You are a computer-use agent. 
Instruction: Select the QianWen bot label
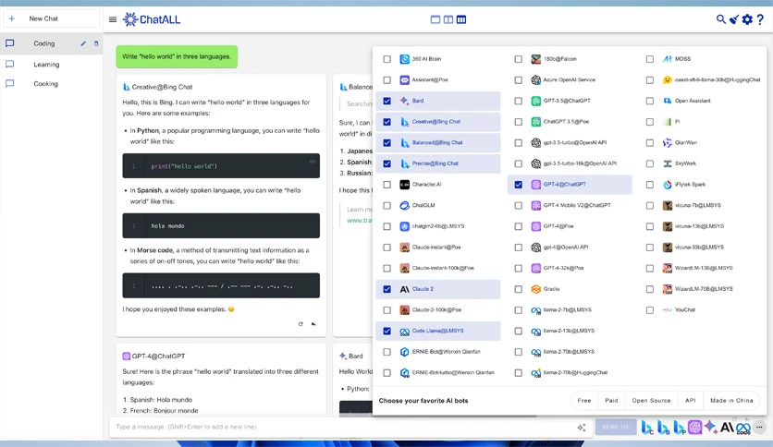click(x=686, y=143)
